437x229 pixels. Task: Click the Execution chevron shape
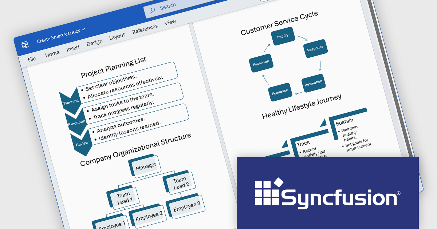tap(76, 122)
